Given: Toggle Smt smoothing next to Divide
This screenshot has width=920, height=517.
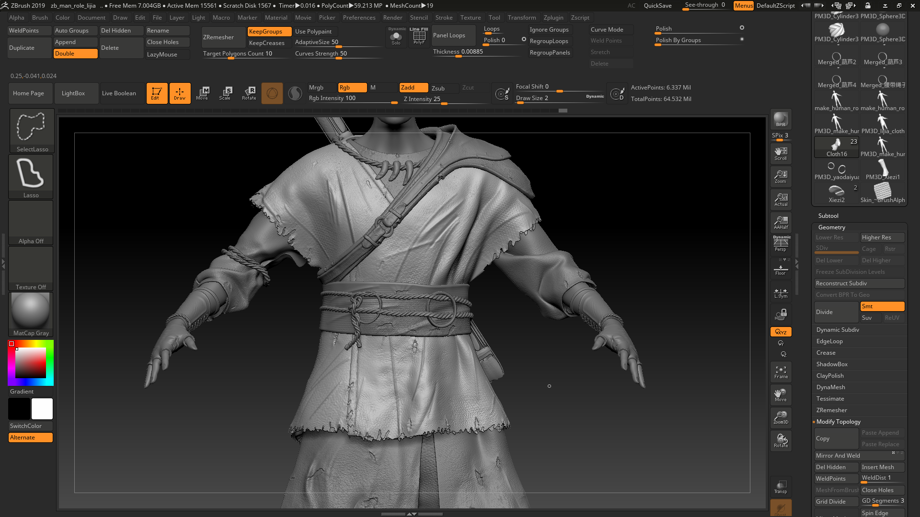Looking at the screenshot, I should click(882, 306).
